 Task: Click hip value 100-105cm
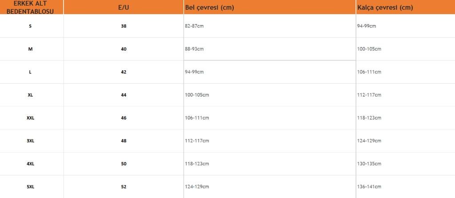[x=369, y=49]
